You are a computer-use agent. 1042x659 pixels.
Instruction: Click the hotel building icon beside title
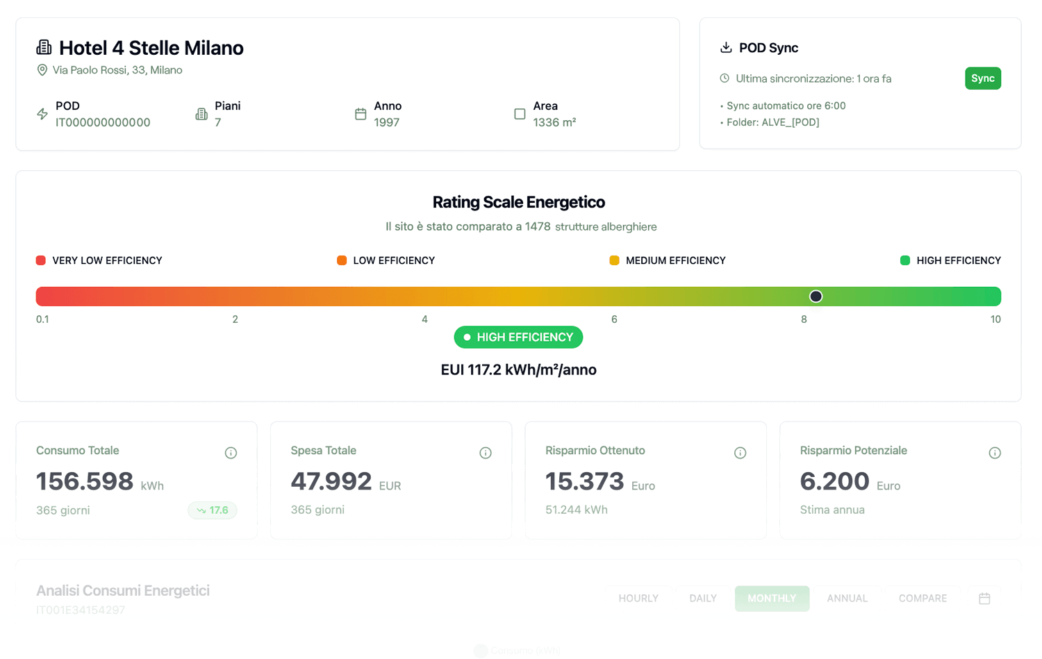point(44,47)
